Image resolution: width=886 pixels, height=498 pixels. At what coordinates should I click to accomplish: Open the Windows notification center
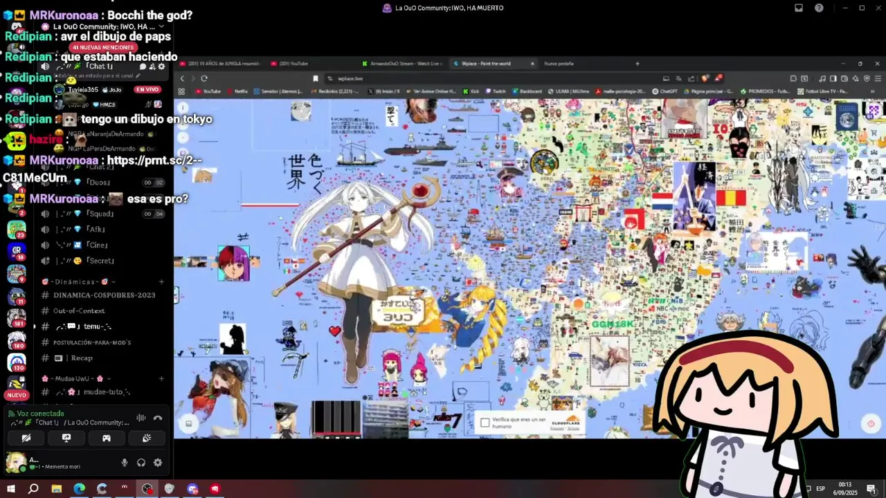tap(871, 489)
